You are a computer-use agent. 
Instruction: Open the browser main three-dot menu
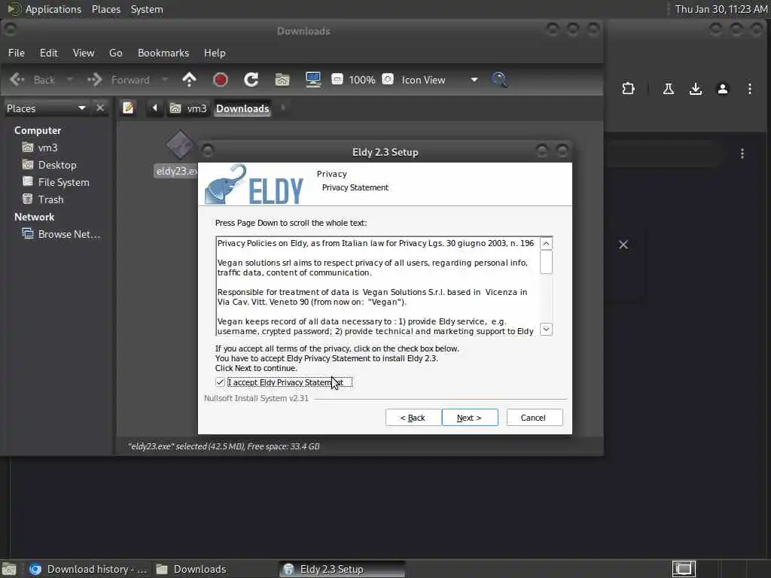pyautogui.click(x=749, y=89)
